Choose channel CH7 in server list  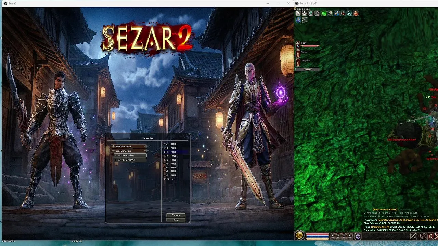[170, 167]
